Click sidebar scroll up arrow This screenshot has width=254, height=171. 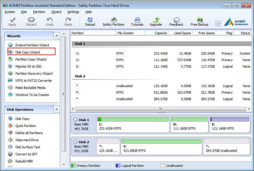(x=64, y=34)
